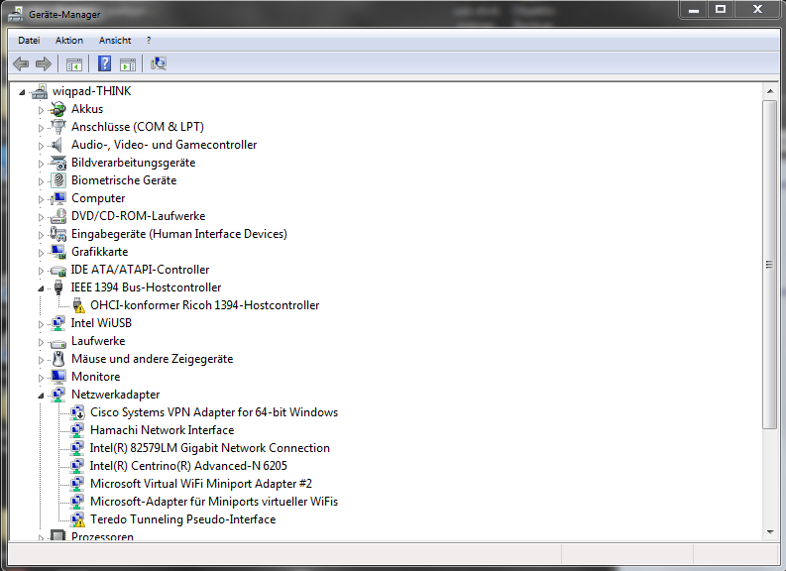Expand the Akkus category
The image size is (786, 571).
pyautogui.click(x=41, y=110)
